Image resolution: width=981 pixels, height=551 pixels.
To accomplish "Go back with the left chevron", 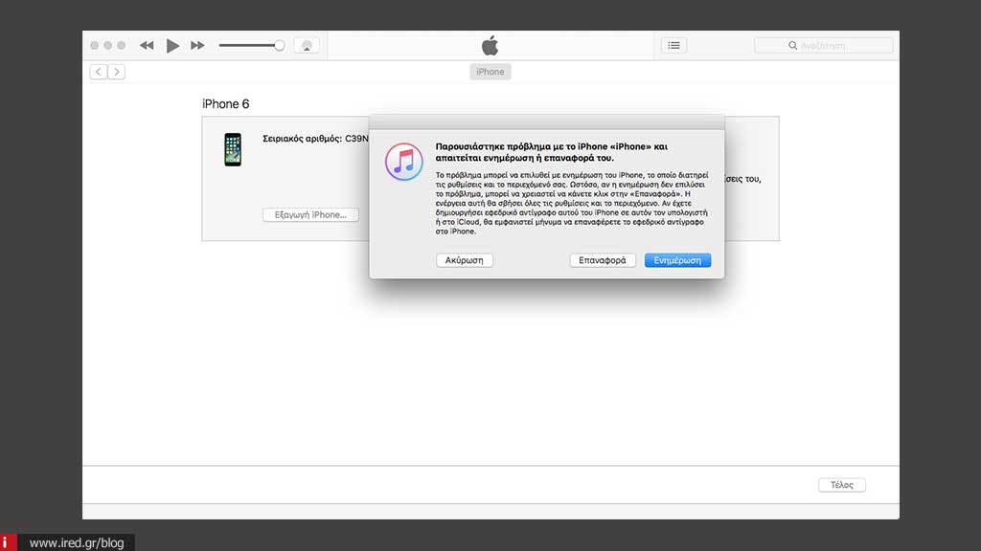I will click(99, 72).
